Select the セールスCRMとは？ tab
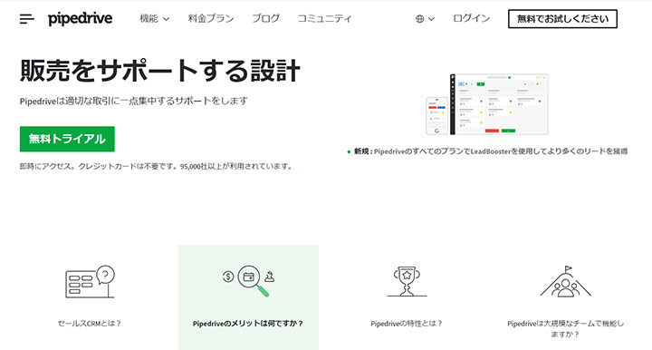The height and width of the screenshot is (350, 652). (90, 324)
